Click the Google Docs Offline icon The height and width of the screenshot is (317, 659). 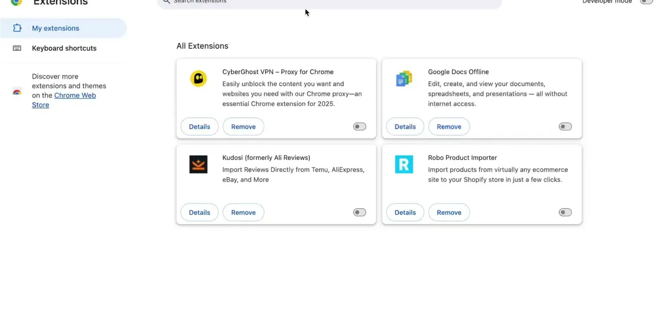tap(404, 79)
